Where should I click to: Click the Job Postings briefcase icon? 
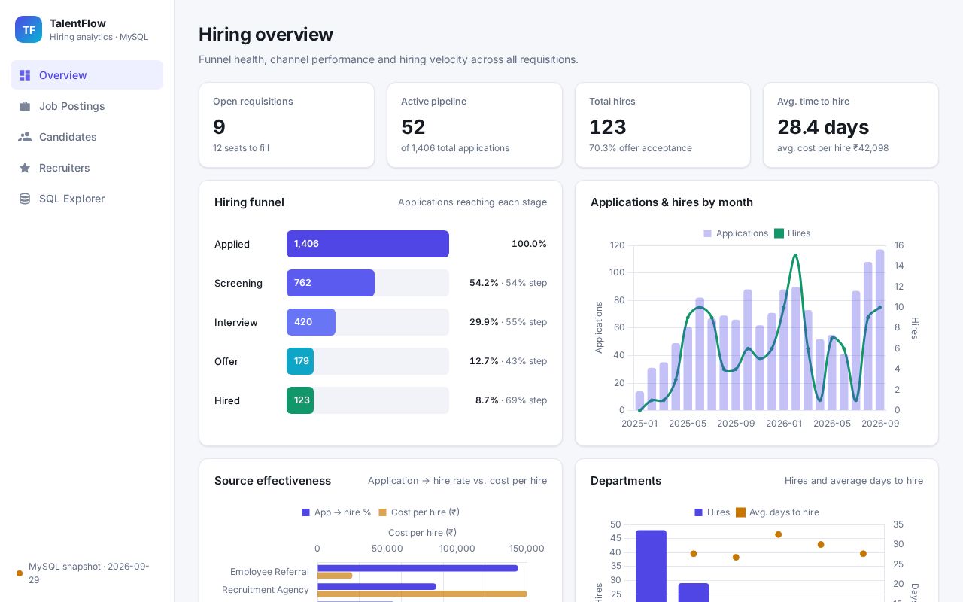tap(25, 106)
